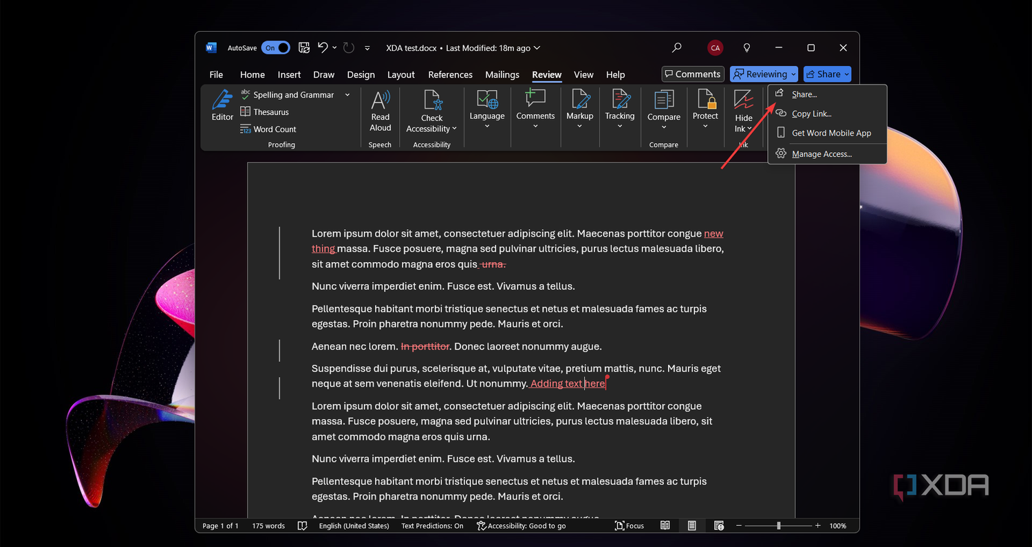The height and width of the screenshot is (547, 1032).
Task: Open the CA account profile badge
Action: coord(716,48)
